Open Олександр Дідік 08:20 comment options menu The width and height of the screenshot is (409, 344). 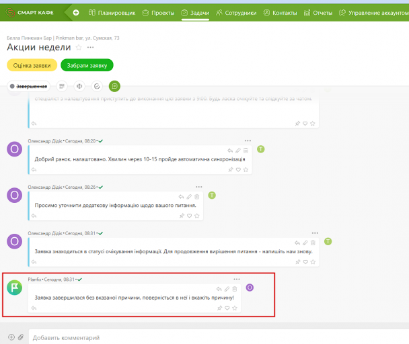(x=248, y=140)
